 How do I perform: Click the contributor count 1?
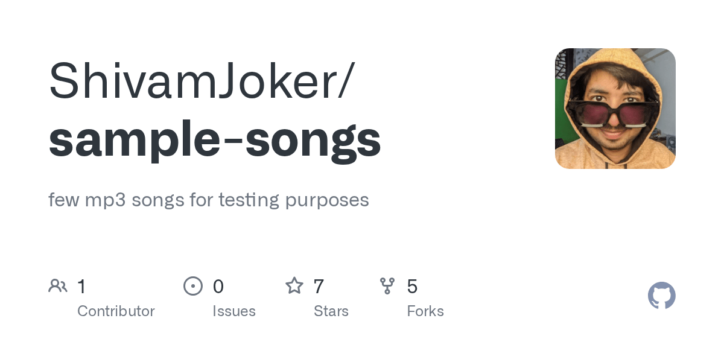pyautogui.click(x=82, y=286)
